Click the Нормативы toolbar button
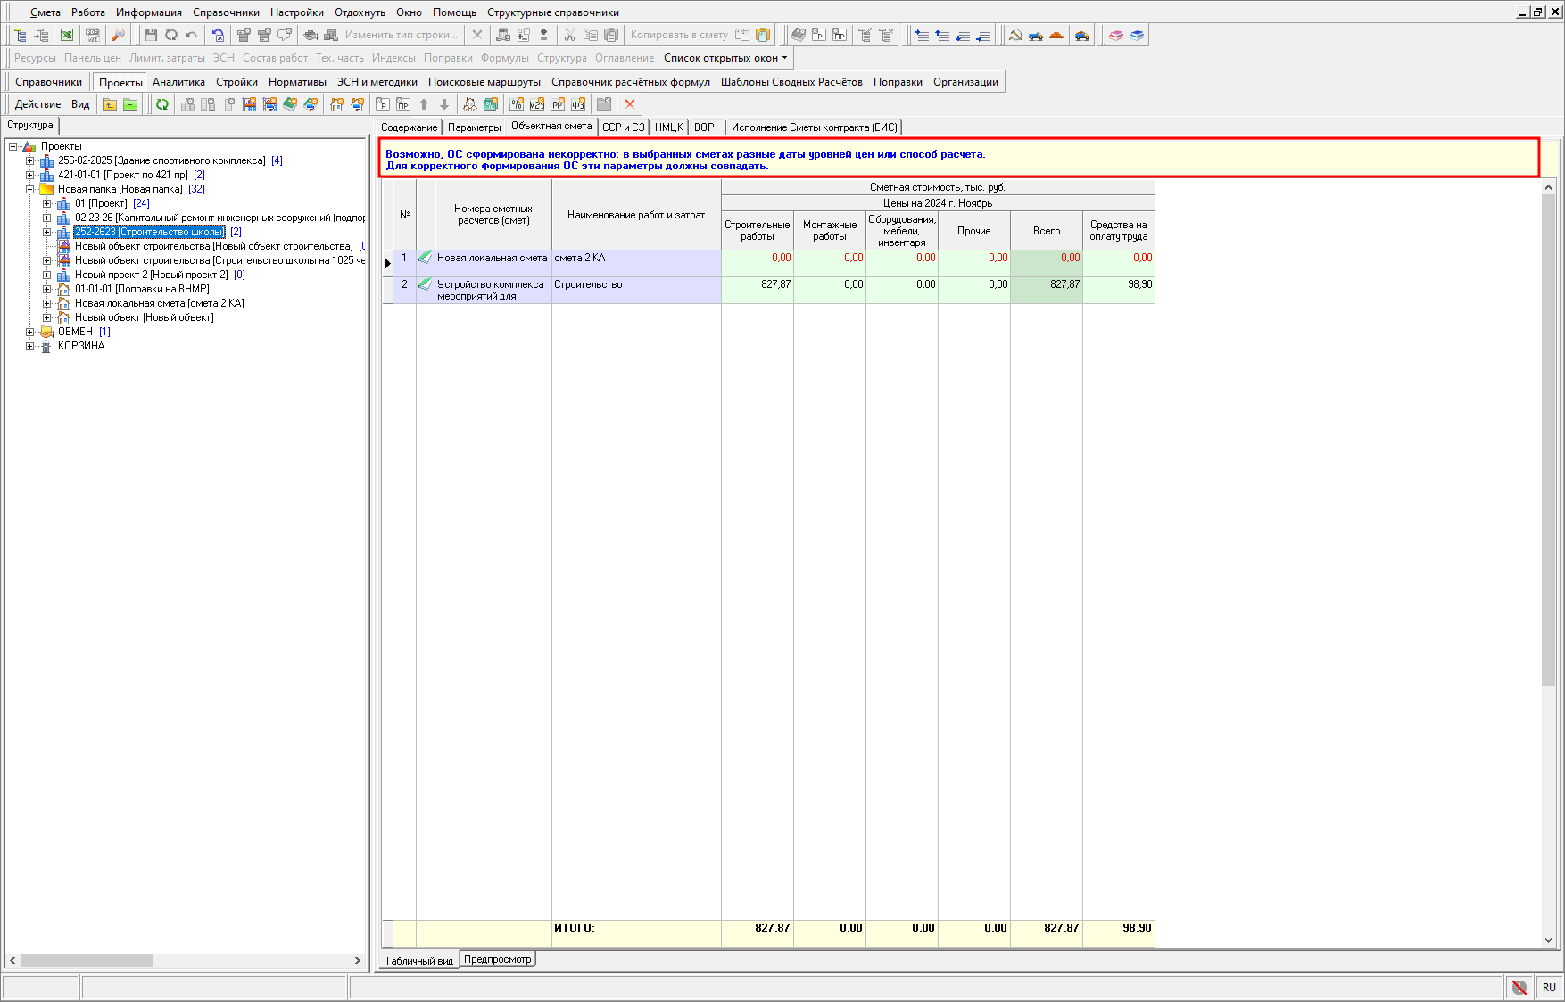 click(297, 82)
